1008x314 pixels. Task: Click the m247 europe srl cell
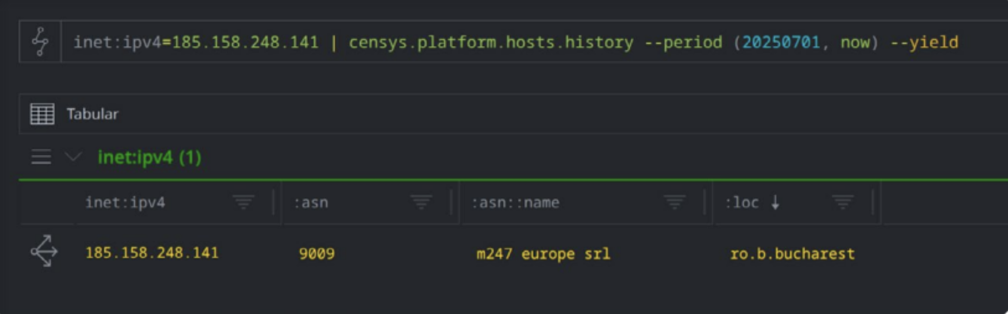point(543,253)
